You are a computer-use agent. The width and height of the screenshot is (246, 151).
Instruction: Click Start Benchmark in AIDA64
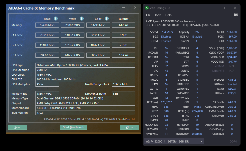click(x=74, y=127)
